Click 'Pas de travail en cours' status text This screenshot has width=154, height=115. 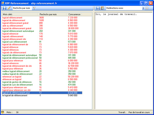pos(139,112)
